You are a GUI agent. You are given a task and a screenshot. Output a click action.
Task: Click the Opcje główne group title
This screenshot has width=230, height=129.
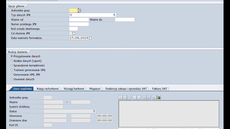click(16, 6)
